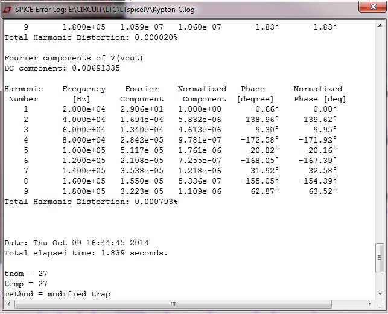The width and height of the screenshot is (388, 314).
Task: Click phase value 9.30°
Action: point(267,129)
